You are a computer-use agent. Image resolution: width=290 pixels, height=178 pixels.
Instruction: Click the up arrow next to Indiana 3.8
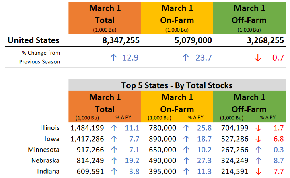click(114, 172)
